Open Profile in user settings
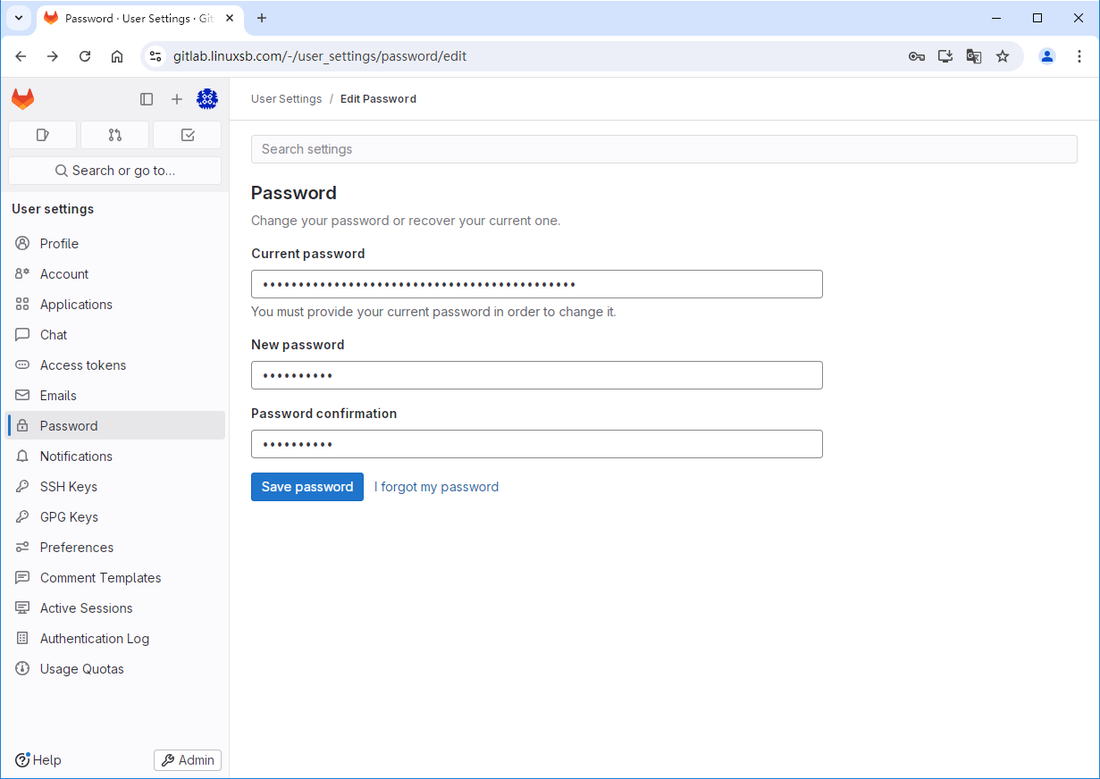Screen dimensions: 1100x779 tap(59, 244)
